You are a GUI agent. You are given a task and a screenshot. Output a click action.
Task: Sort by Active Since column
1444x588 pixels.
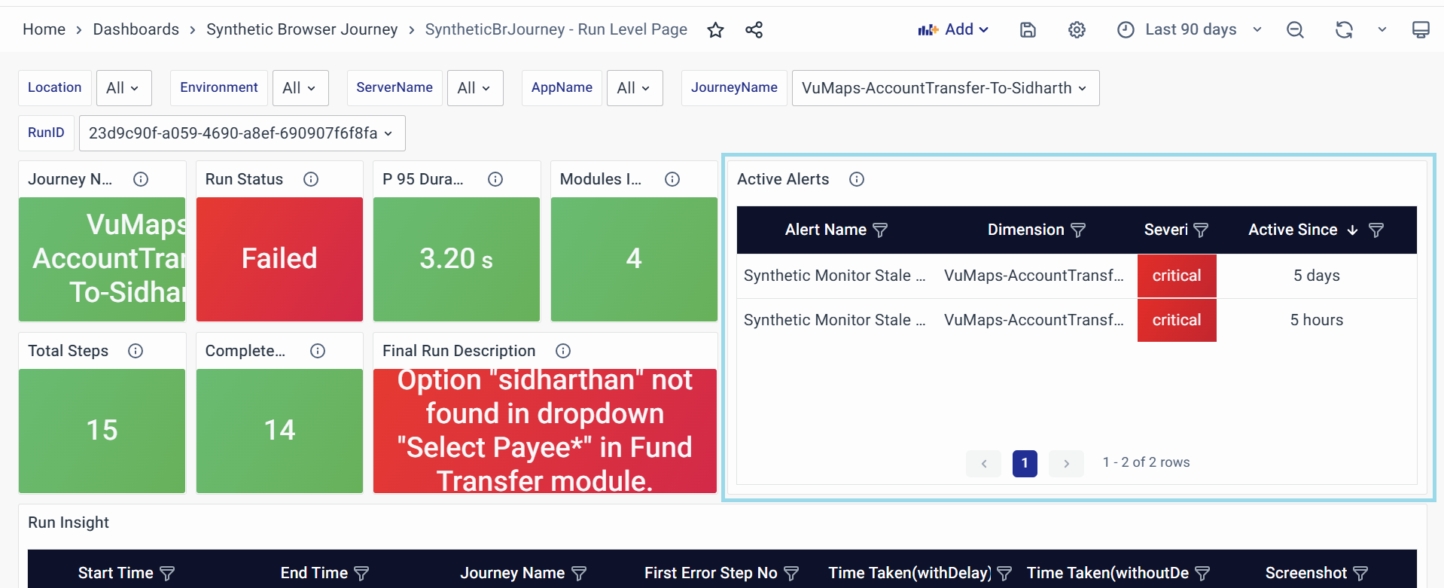coord(1293,230)
